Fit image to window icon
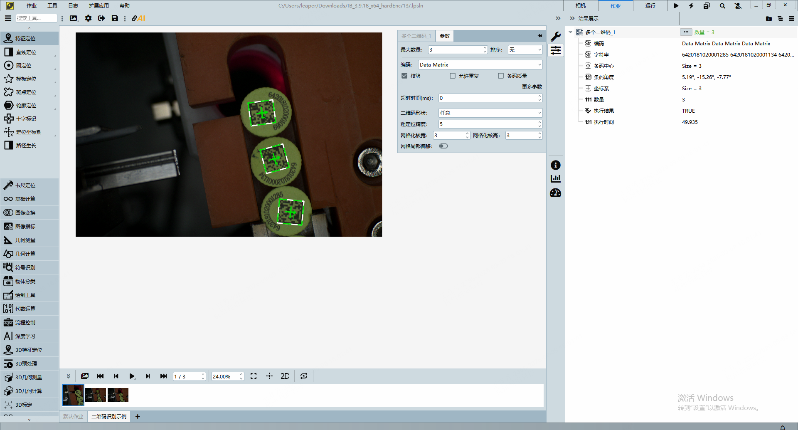Image resolution: width=798 pixels, height=430 pixels. 254,376
